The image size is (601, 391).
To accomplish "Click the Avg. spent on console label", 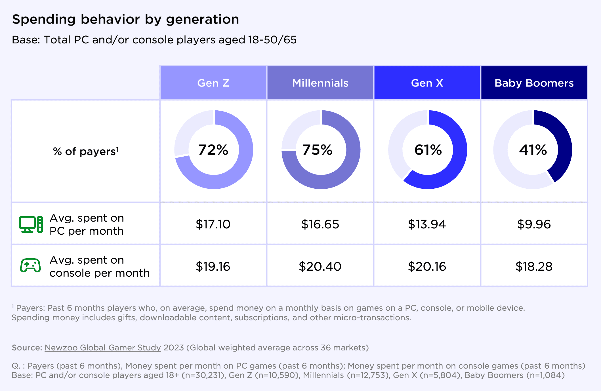I will tap(99, 266).
